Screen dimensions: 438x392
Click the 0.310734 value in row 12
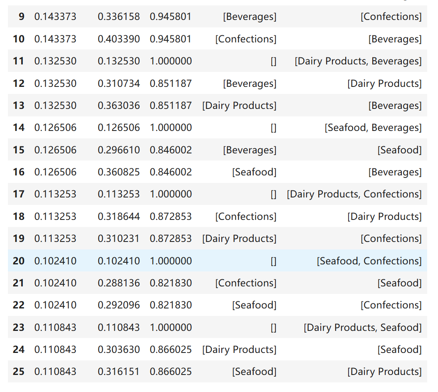[119, 84]
